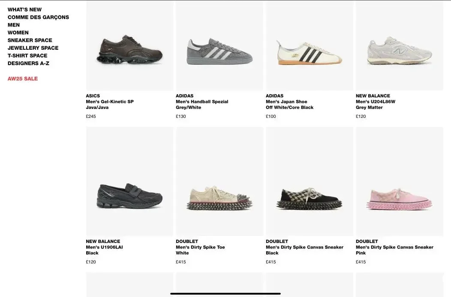The height and width of the screenshot is (297, 451).
Task: View the black New Balance U1906LAI loafer image
Action: coord(129,196)
